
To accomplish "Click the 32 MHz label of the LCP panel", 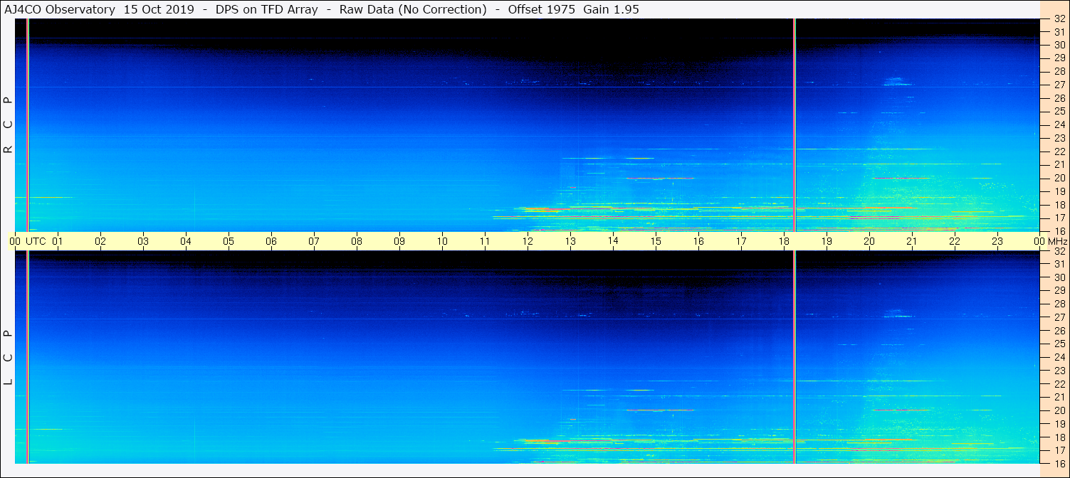I will 1059,251.
